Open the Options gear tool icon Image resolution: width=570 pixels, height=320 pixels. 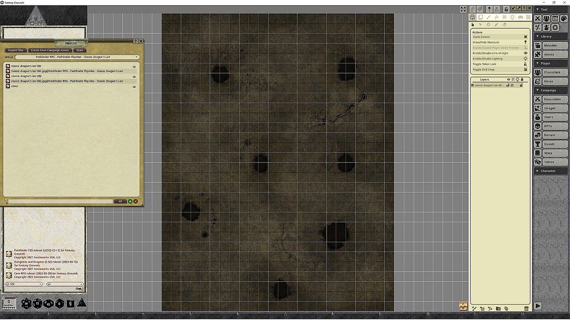[x=555, y=28]
